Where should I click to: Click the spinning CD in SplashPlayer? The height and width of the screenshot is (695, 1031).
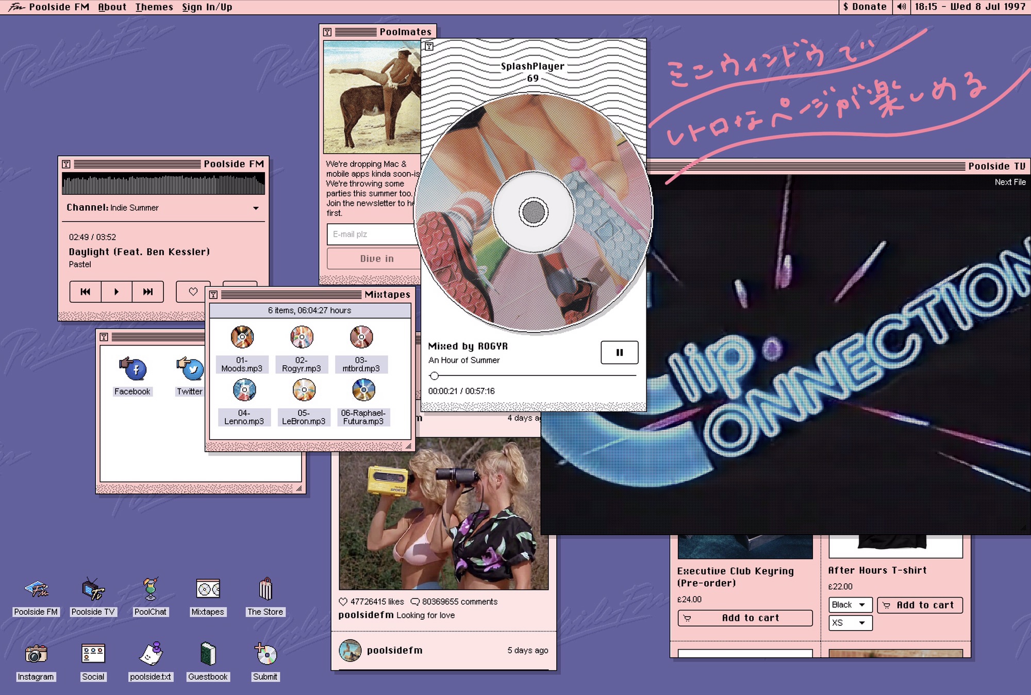534,212
